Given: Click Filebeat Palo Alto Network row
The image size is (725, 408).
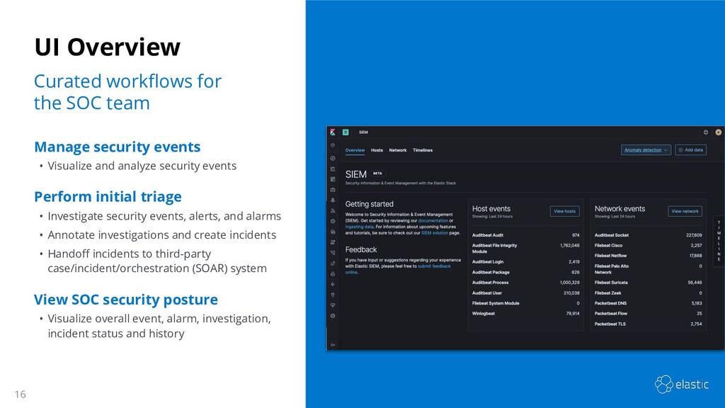Looking at the screenshot, I should pyautogui.click(x=611, y=269).
